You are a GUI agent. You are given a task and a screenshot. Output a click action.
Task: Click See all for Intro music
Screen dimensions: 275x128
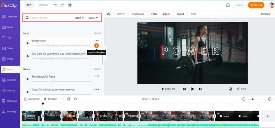[x=97, y=33]
